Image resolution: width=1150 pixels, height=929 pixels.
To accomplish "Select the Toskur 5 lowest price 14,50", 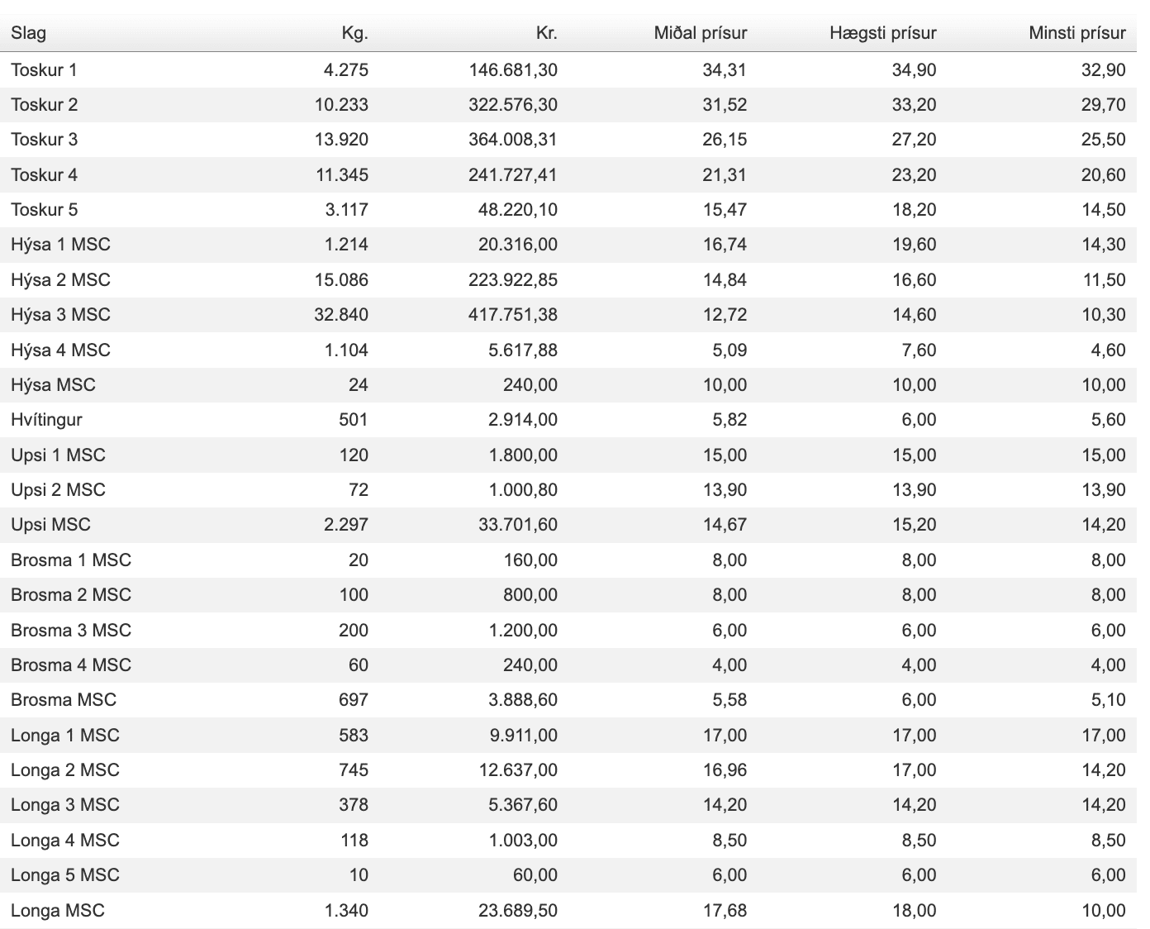I will [1104, 210].
